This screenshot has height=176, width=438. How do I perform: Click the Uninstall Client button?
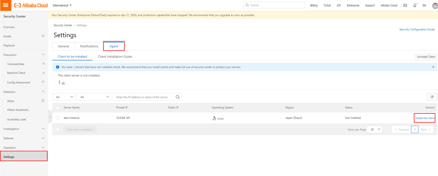(426, 56)
